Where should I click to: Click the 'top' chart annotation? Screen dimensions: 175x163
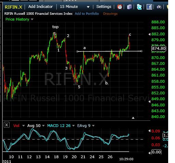pos(55,27)
